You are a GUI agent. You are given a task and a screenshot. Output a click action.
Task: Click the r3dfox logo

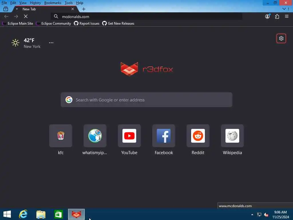point(147,69)
